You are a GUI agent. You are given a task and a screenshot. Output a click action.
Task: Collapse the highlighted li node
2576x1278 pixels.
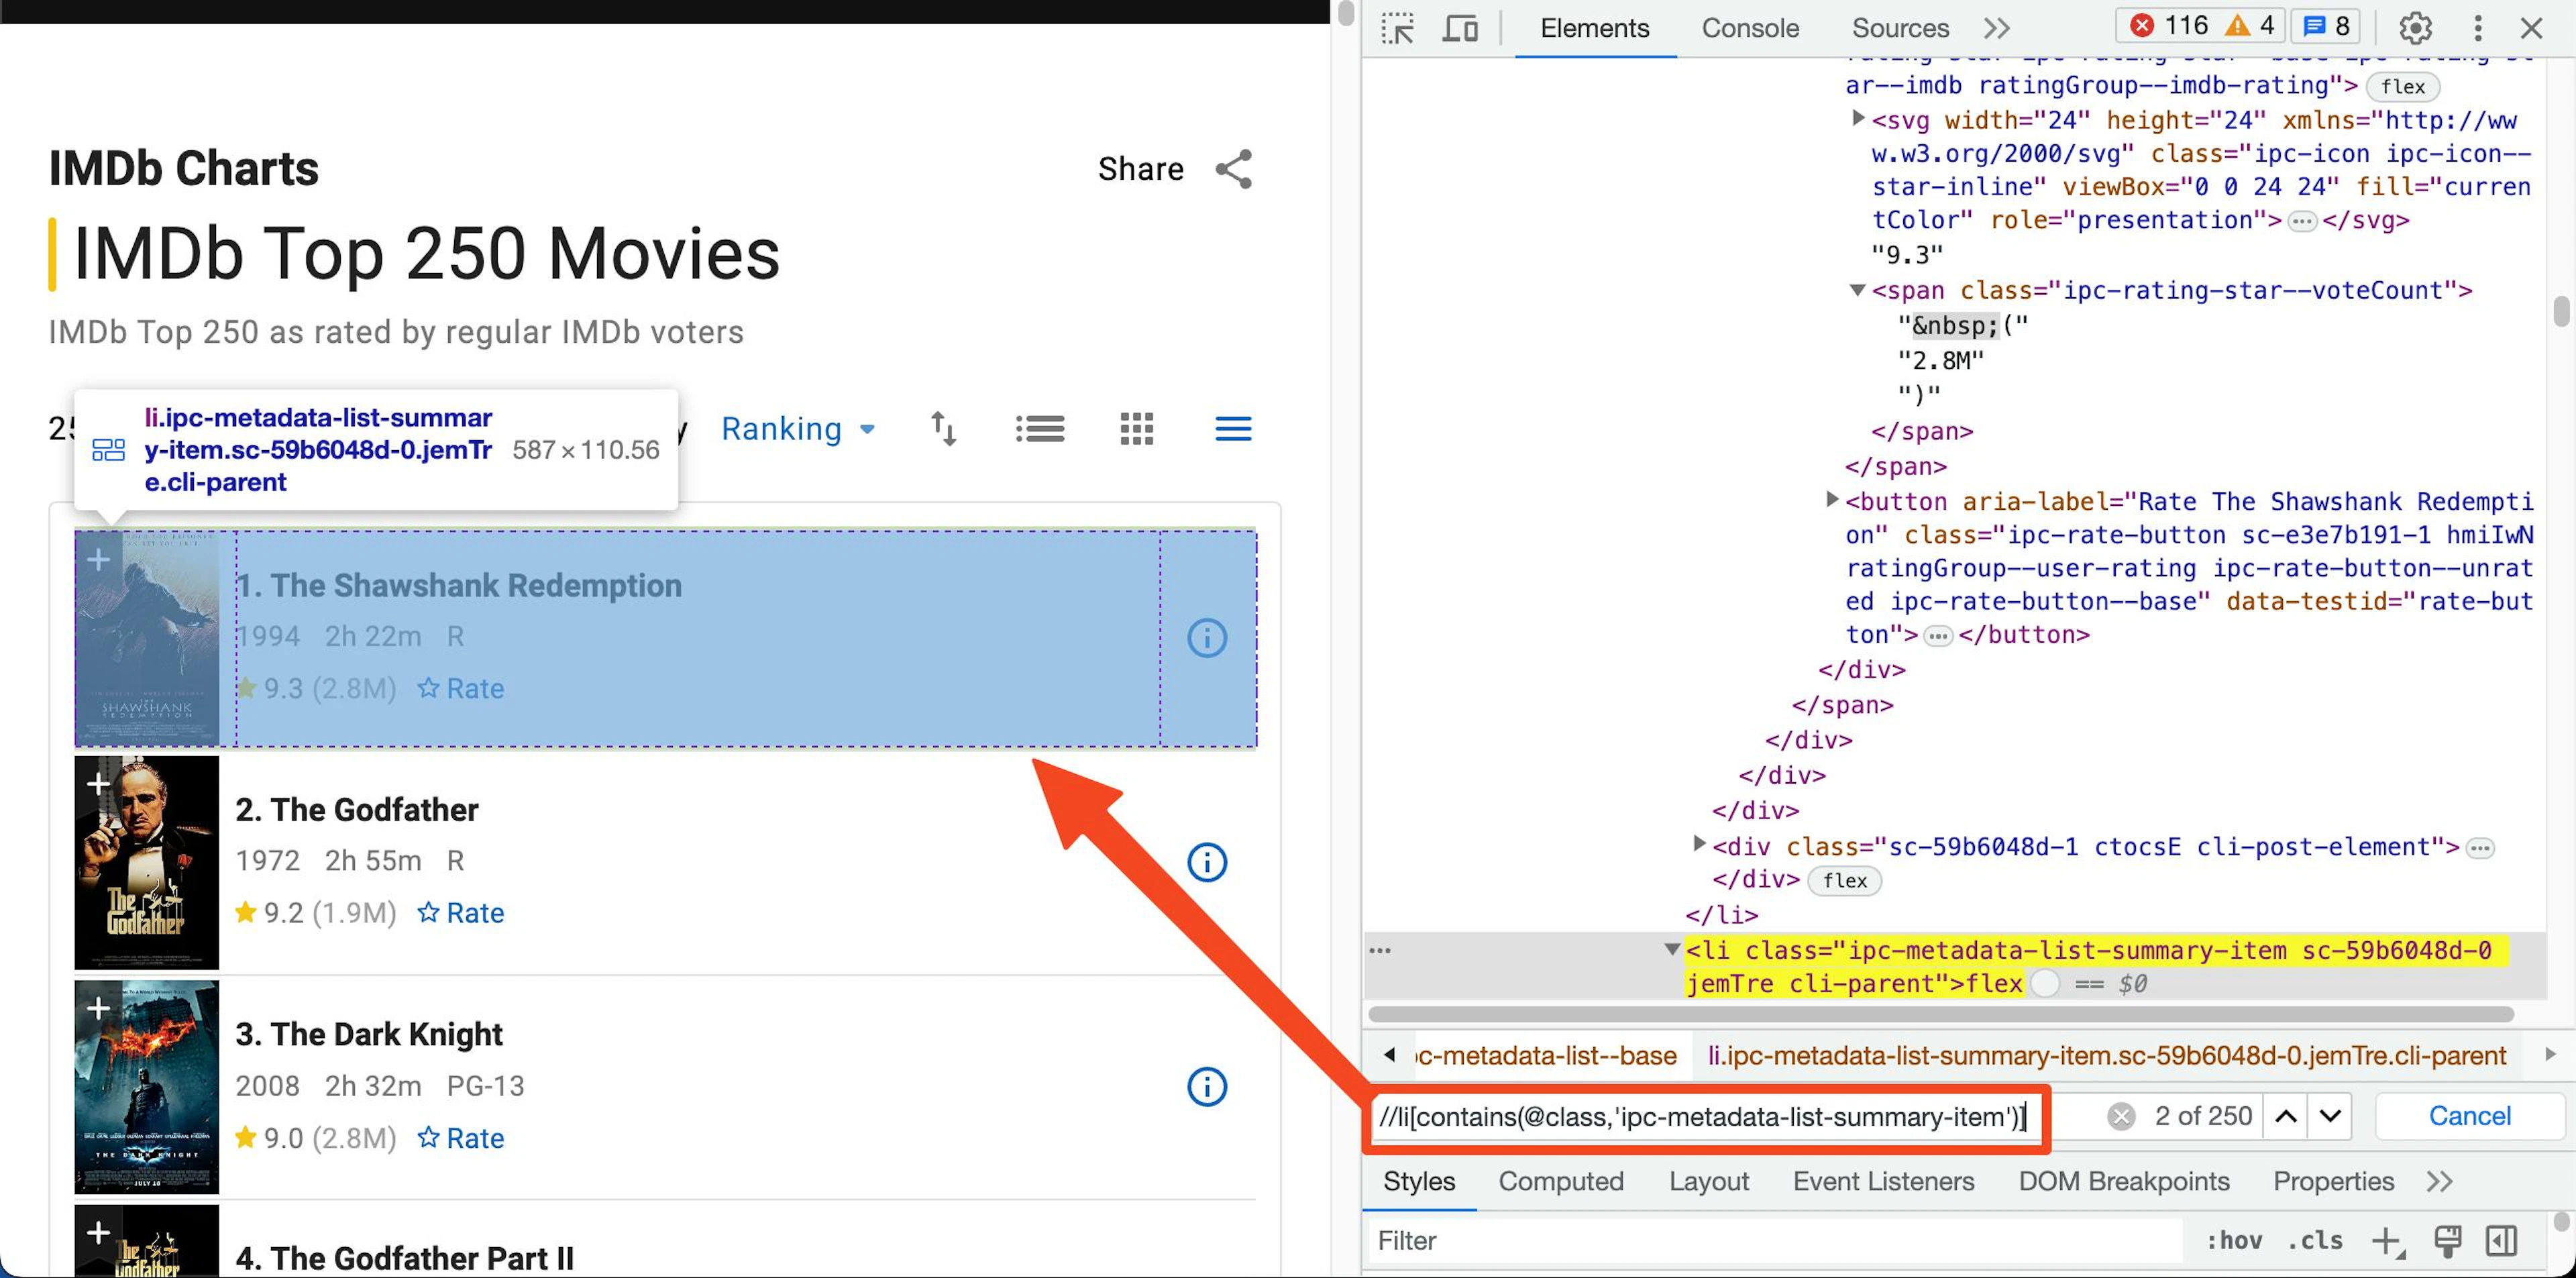click(1671, 949)
